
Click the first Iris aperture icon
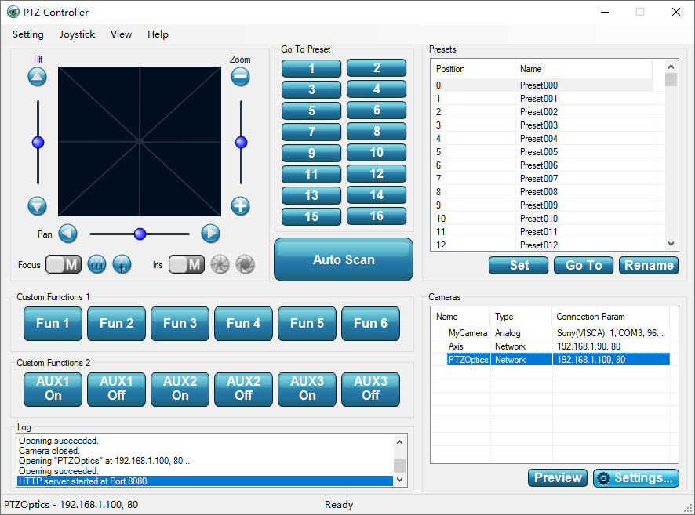(220, 264)
